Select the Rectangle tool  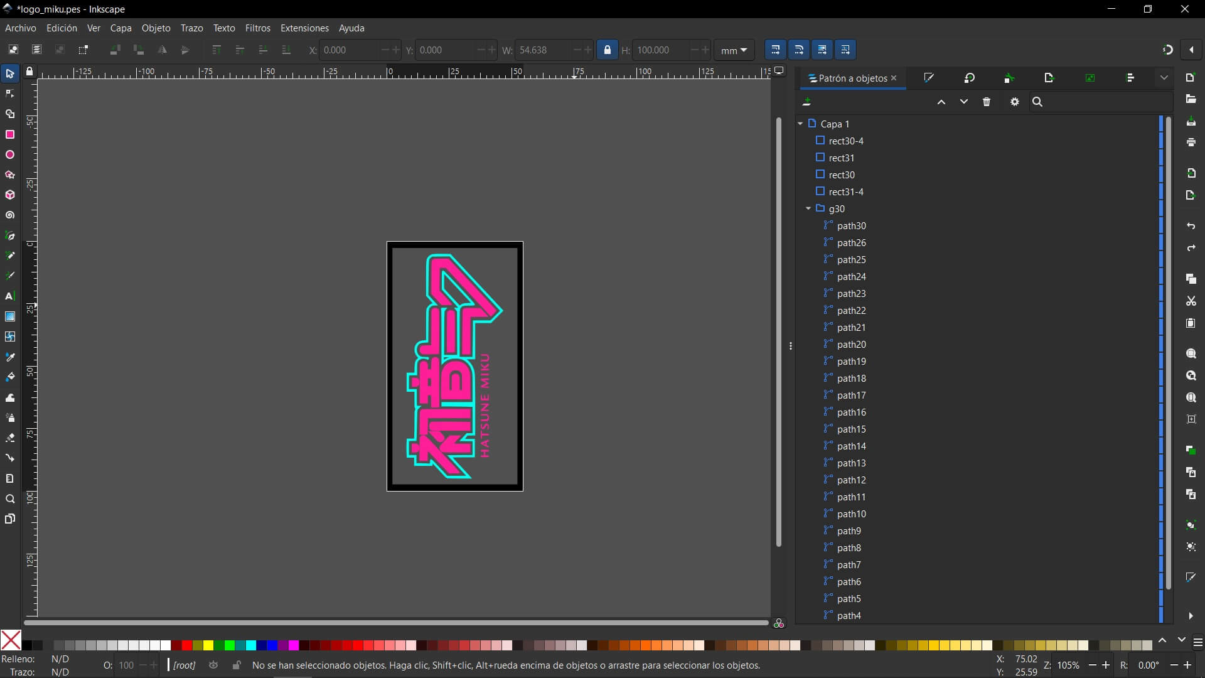10,134
